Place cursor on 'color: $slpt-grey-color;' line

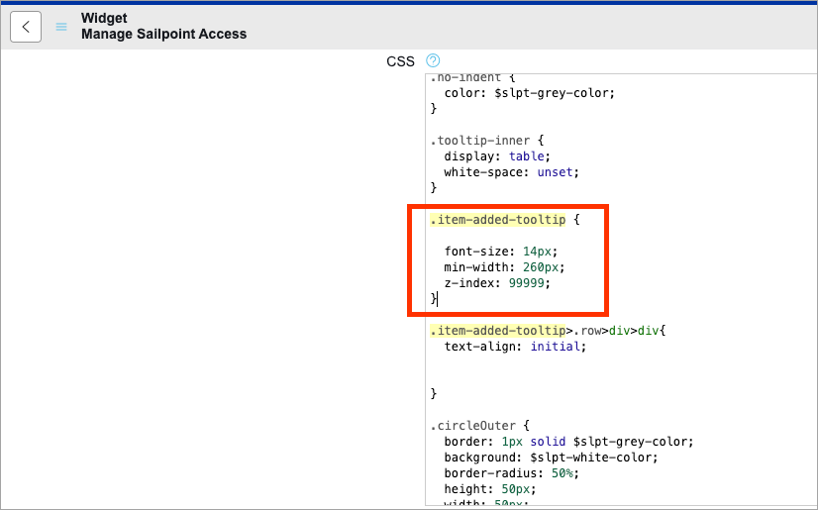pos(530,93)
